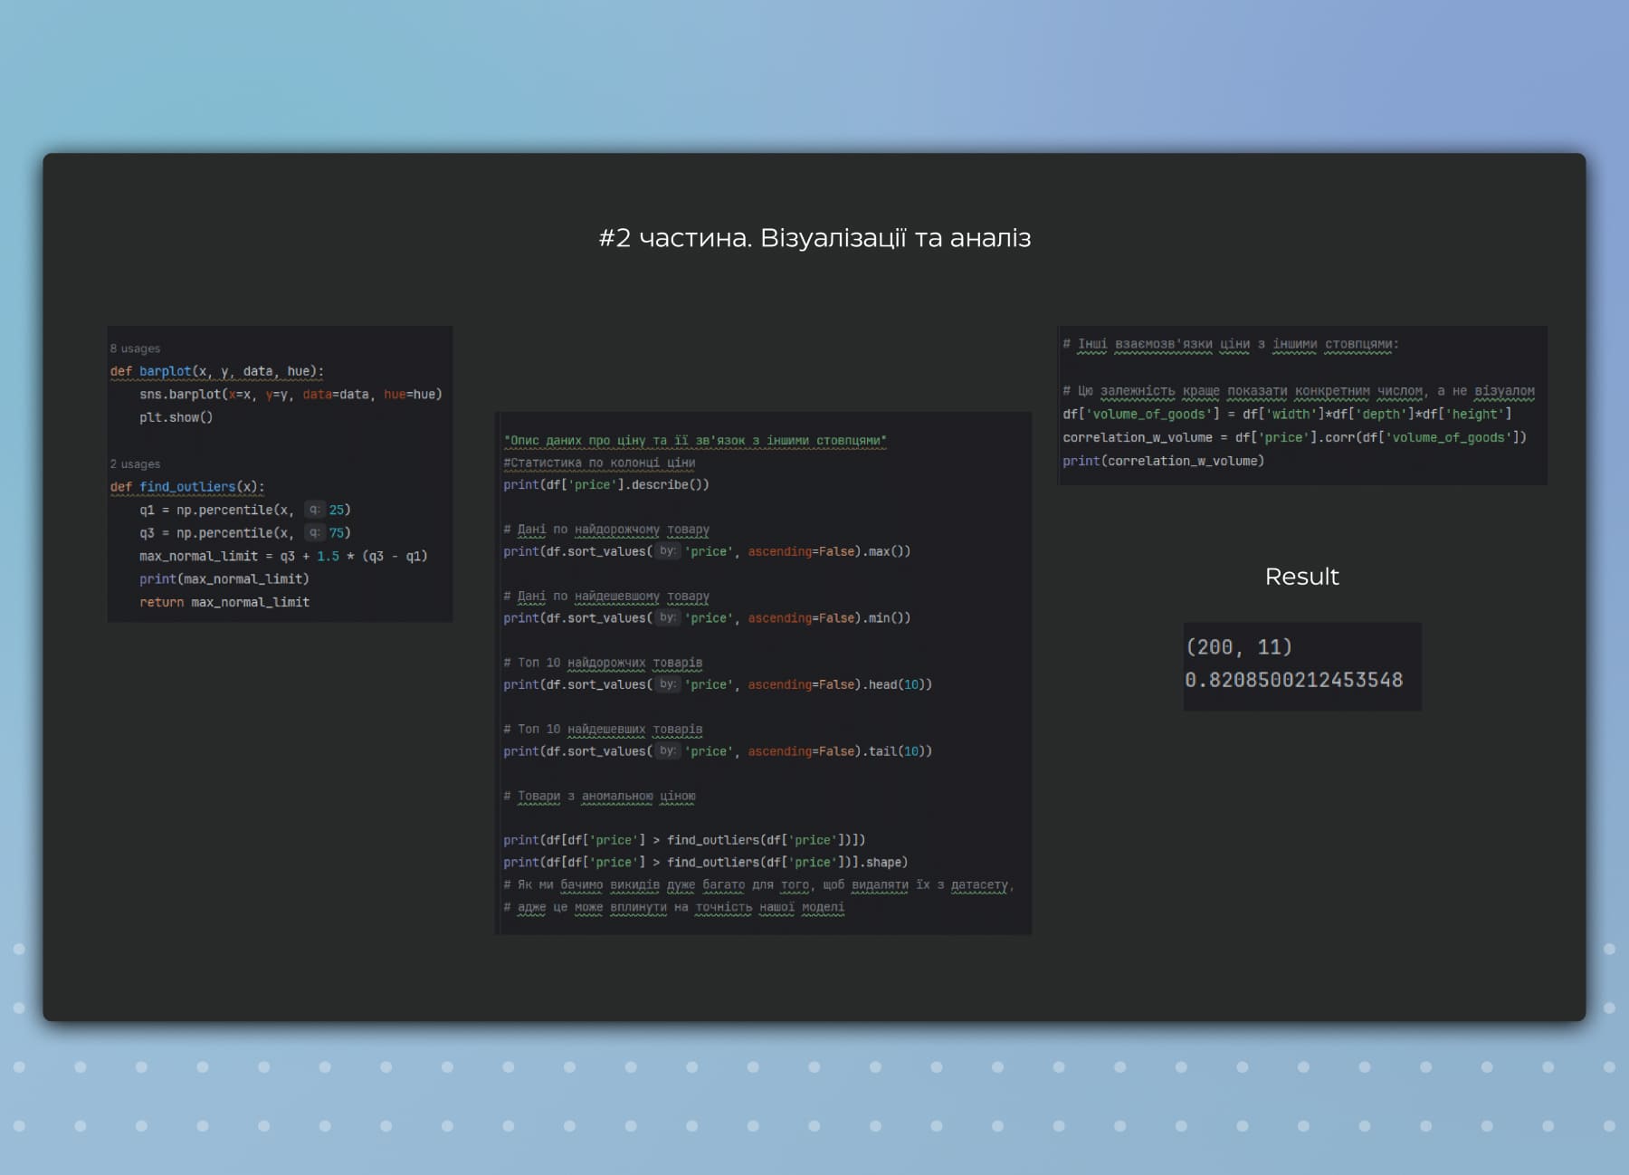The width and height of the screenshot is (1629, 1175).
Task: Click the 'sns.barplot(x=x, y=y, data=data, hue=hue)' line
Action: click(x=291, y=395)
